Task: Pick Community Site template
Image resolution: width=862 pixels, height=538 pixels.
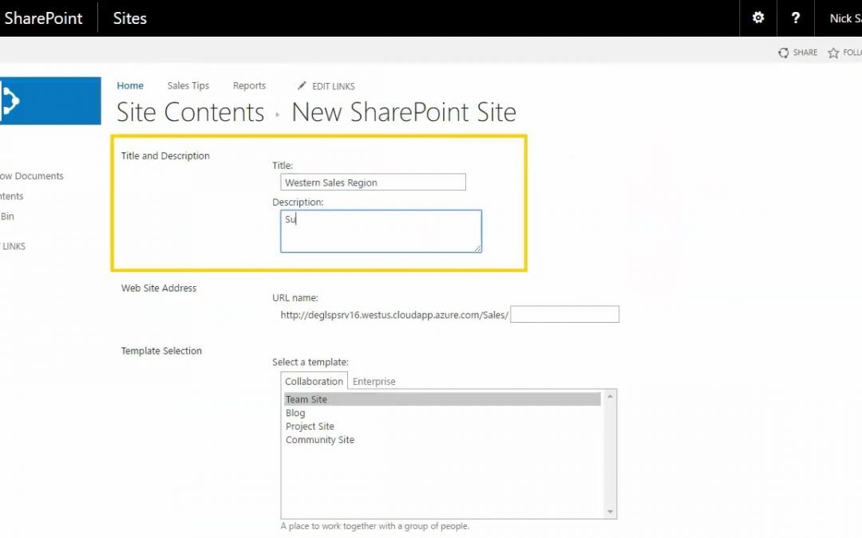Action: (x=320, y=440)
